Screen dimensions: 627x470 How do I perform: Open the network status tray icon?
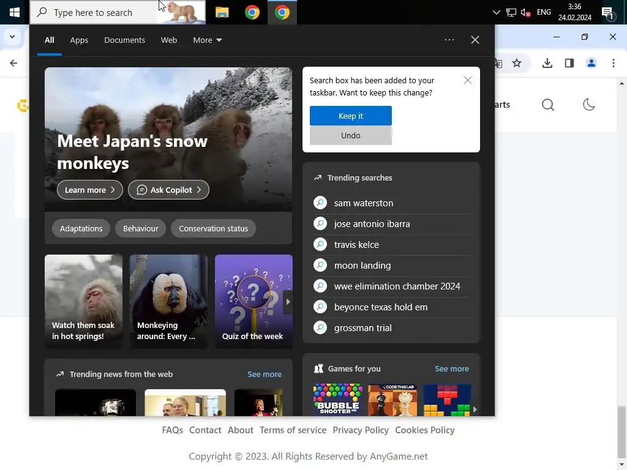(511, 12)
